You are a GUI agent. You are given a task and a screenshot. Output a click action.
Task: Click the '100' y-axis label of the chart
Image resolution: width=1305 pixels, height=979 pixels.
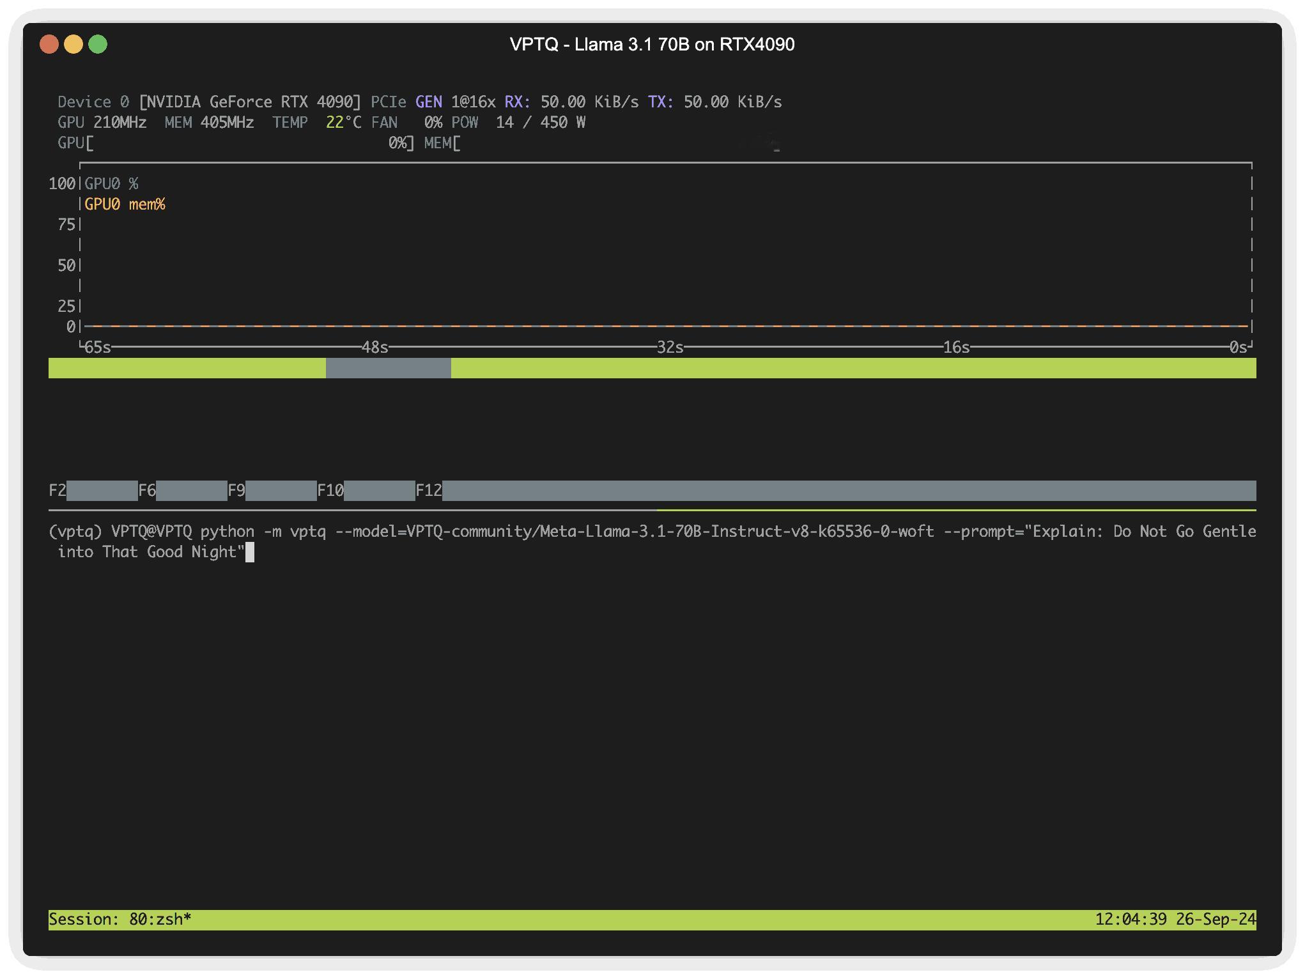[x=62, y=184]
